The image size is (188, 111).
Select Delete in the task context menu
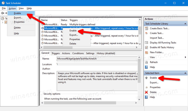click(77, 44)
